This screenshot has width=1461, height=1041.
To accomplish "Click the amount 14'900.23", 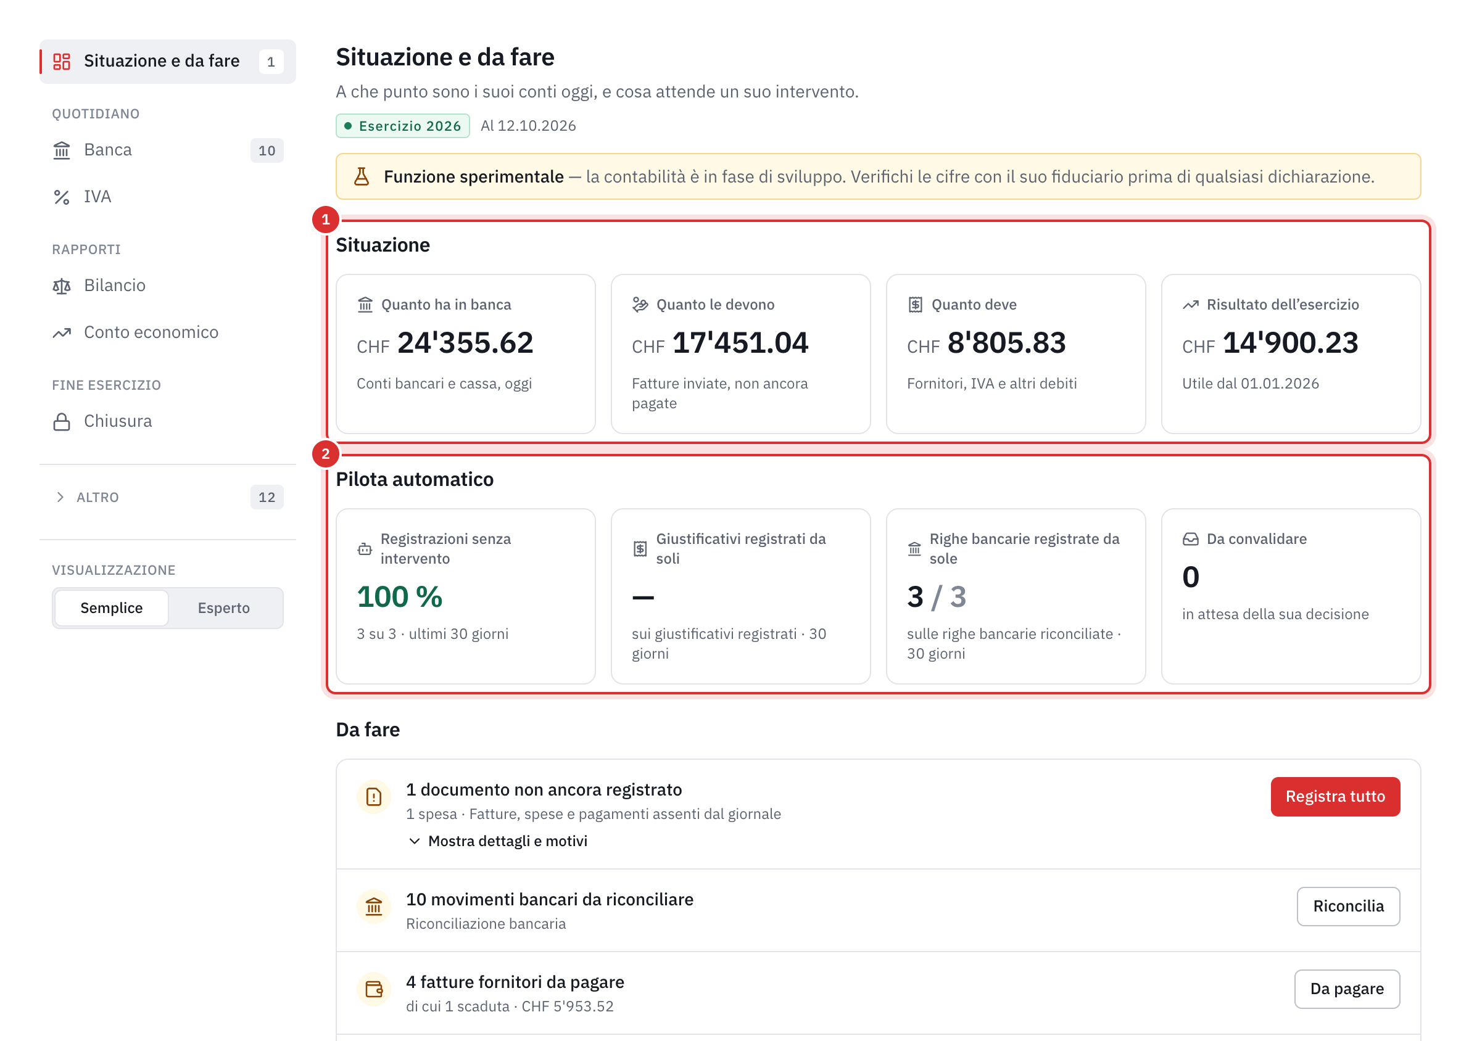I will tap(1290, 343).
